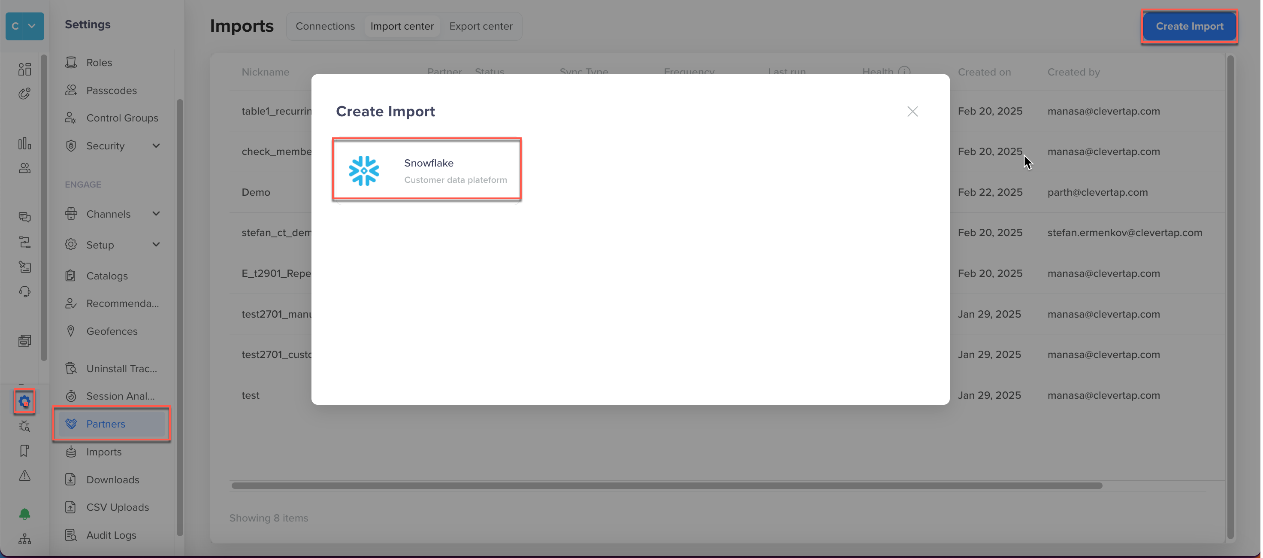Select the Snowflake import partner card
The image size is (1263, 558).
[x=427, y=170]
